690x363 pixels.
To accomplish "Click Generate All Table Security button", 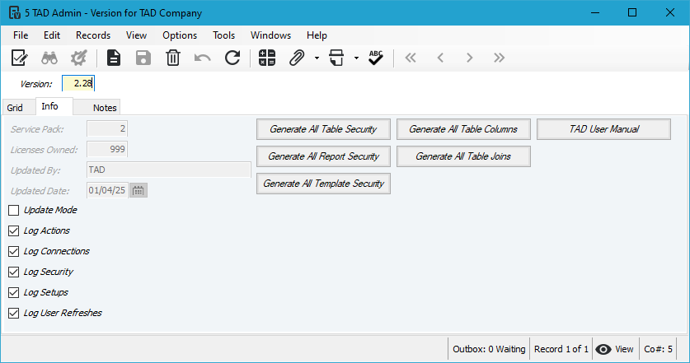I will coord(323,129).
